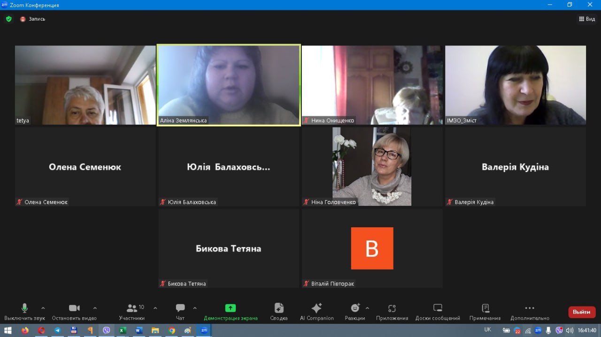This screenshot has width=601, height=337.
Task: Open Примечания notes
Action: click(485, 312)
